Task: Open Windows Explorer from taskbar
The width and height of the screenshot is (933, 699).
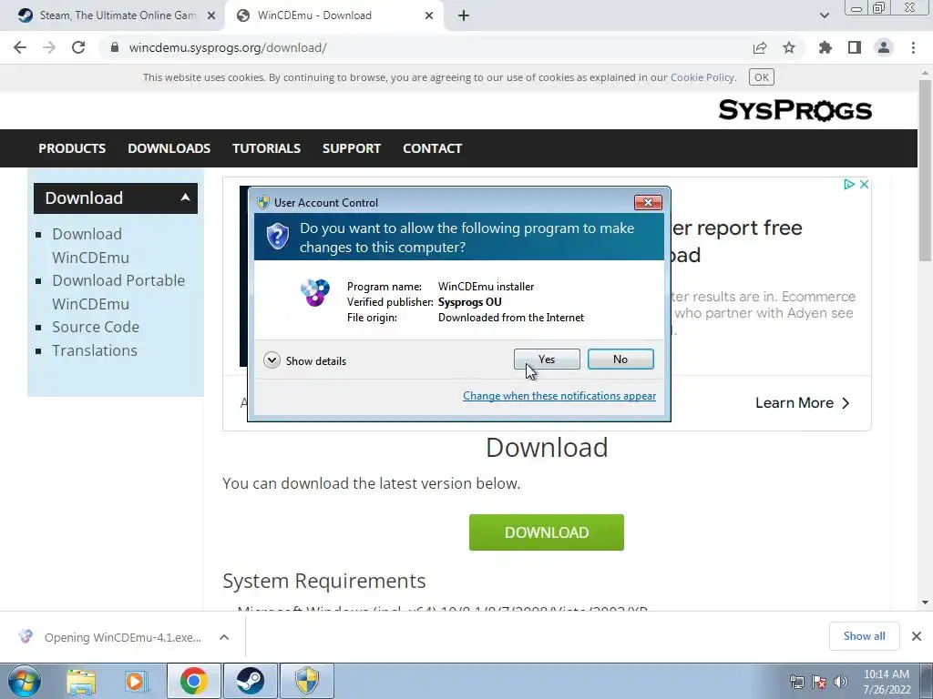Action: (81, 681)
